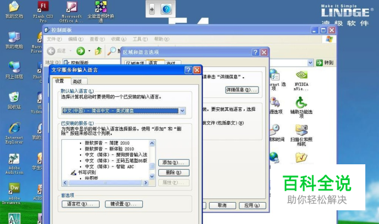379x224 pixels.
Task: Click 应用 in 区域和语言选项 dialog
Action: click(x=252, y=205)
